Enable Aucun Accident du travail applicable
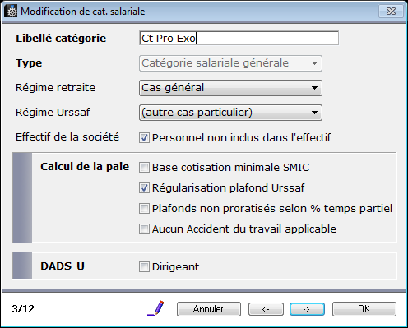Image resolution: width=408 pixels, height=328 pixels. 144,229
